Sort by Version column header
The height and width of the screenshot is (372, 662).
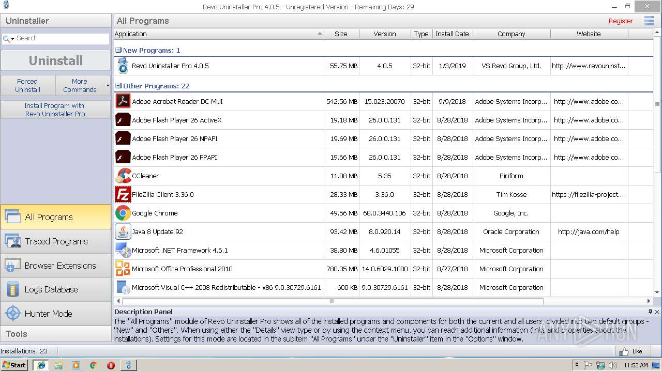(x=385, y=34)
